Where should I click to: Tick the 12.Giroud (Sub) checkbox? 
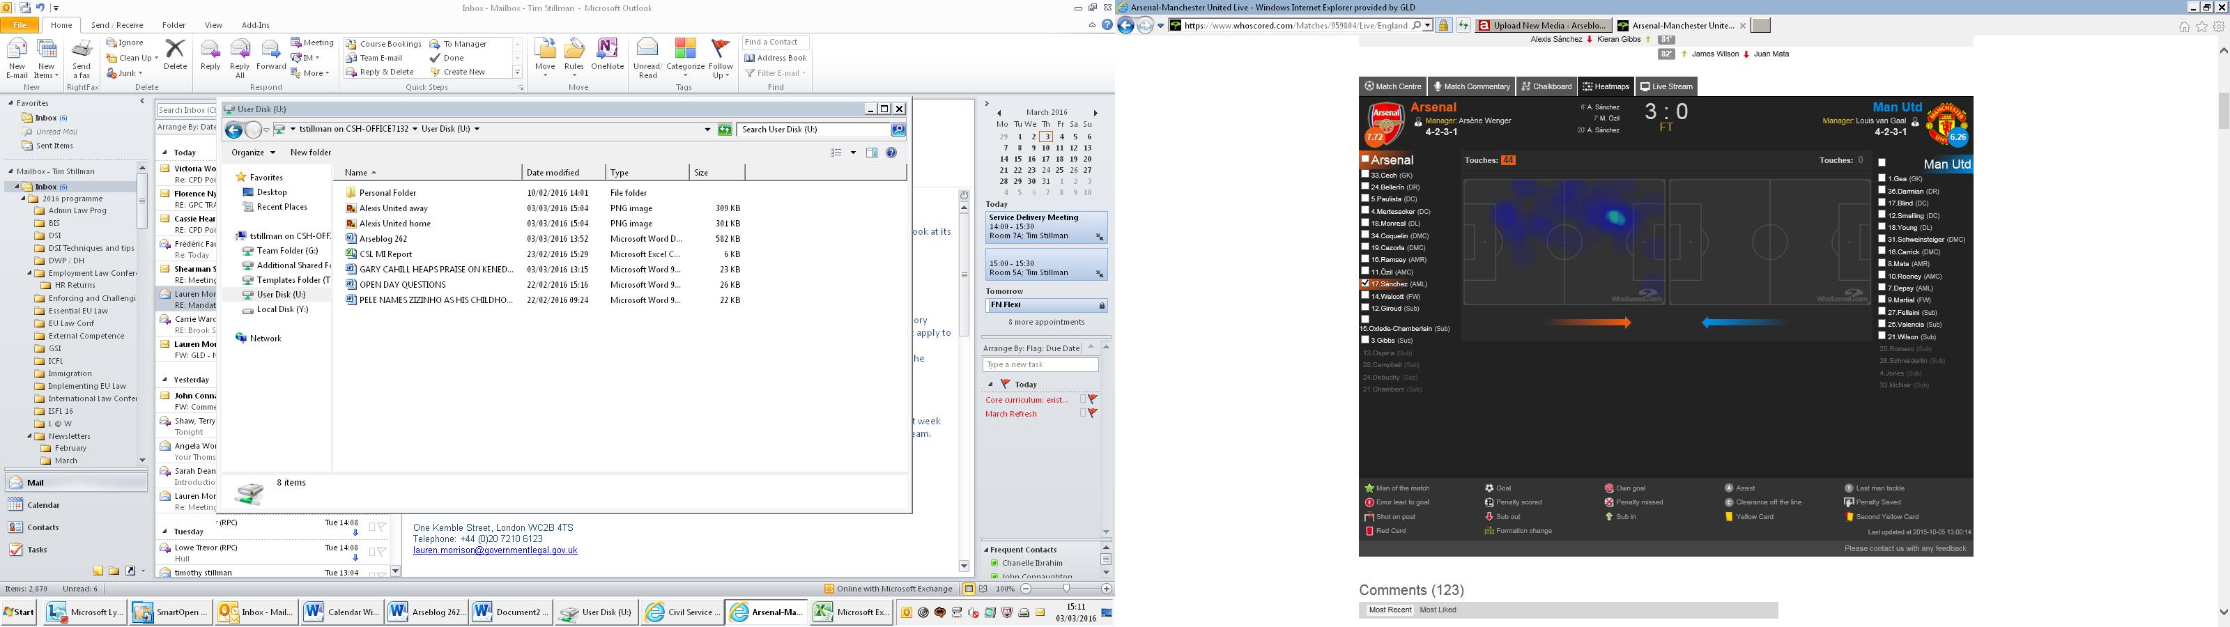coord(1365,307)
